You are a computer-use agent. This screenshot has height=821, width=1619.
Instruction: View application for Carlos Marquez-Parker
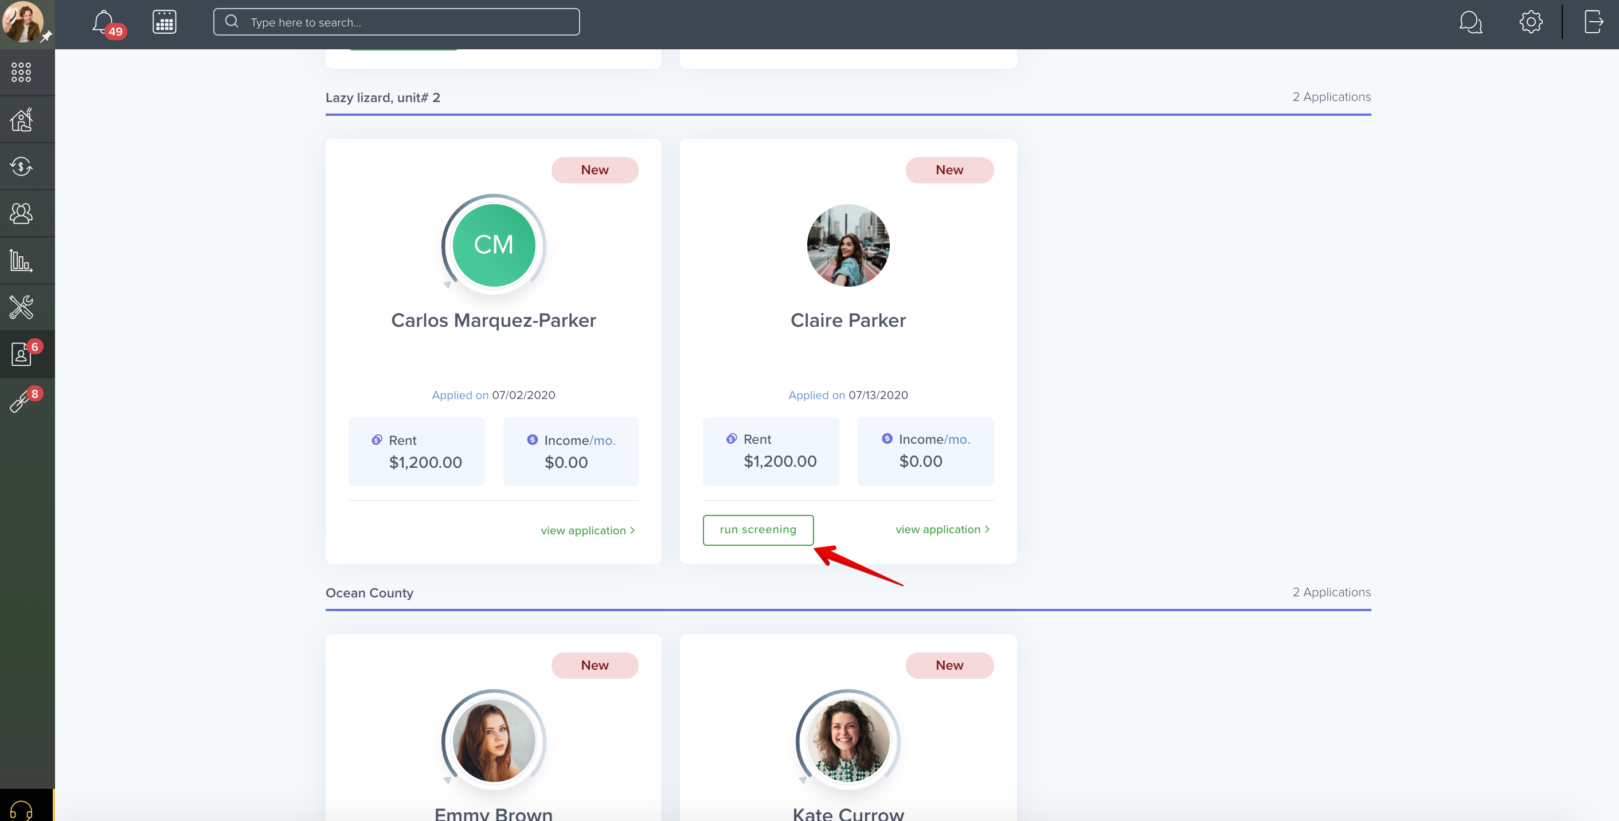(588, 530)
